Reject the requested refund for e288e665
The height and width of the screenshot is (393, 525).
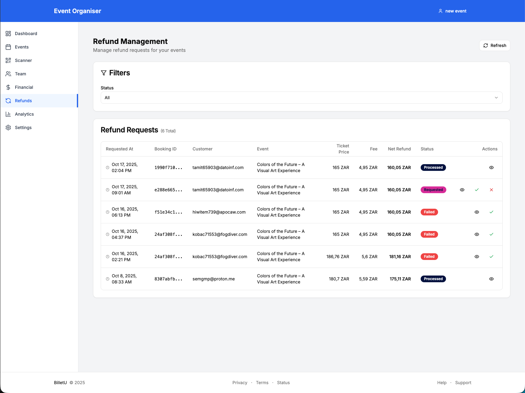pos(491,190)
